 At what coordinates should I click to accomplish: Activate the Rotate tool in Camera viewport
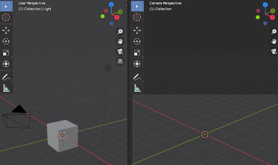137,42
